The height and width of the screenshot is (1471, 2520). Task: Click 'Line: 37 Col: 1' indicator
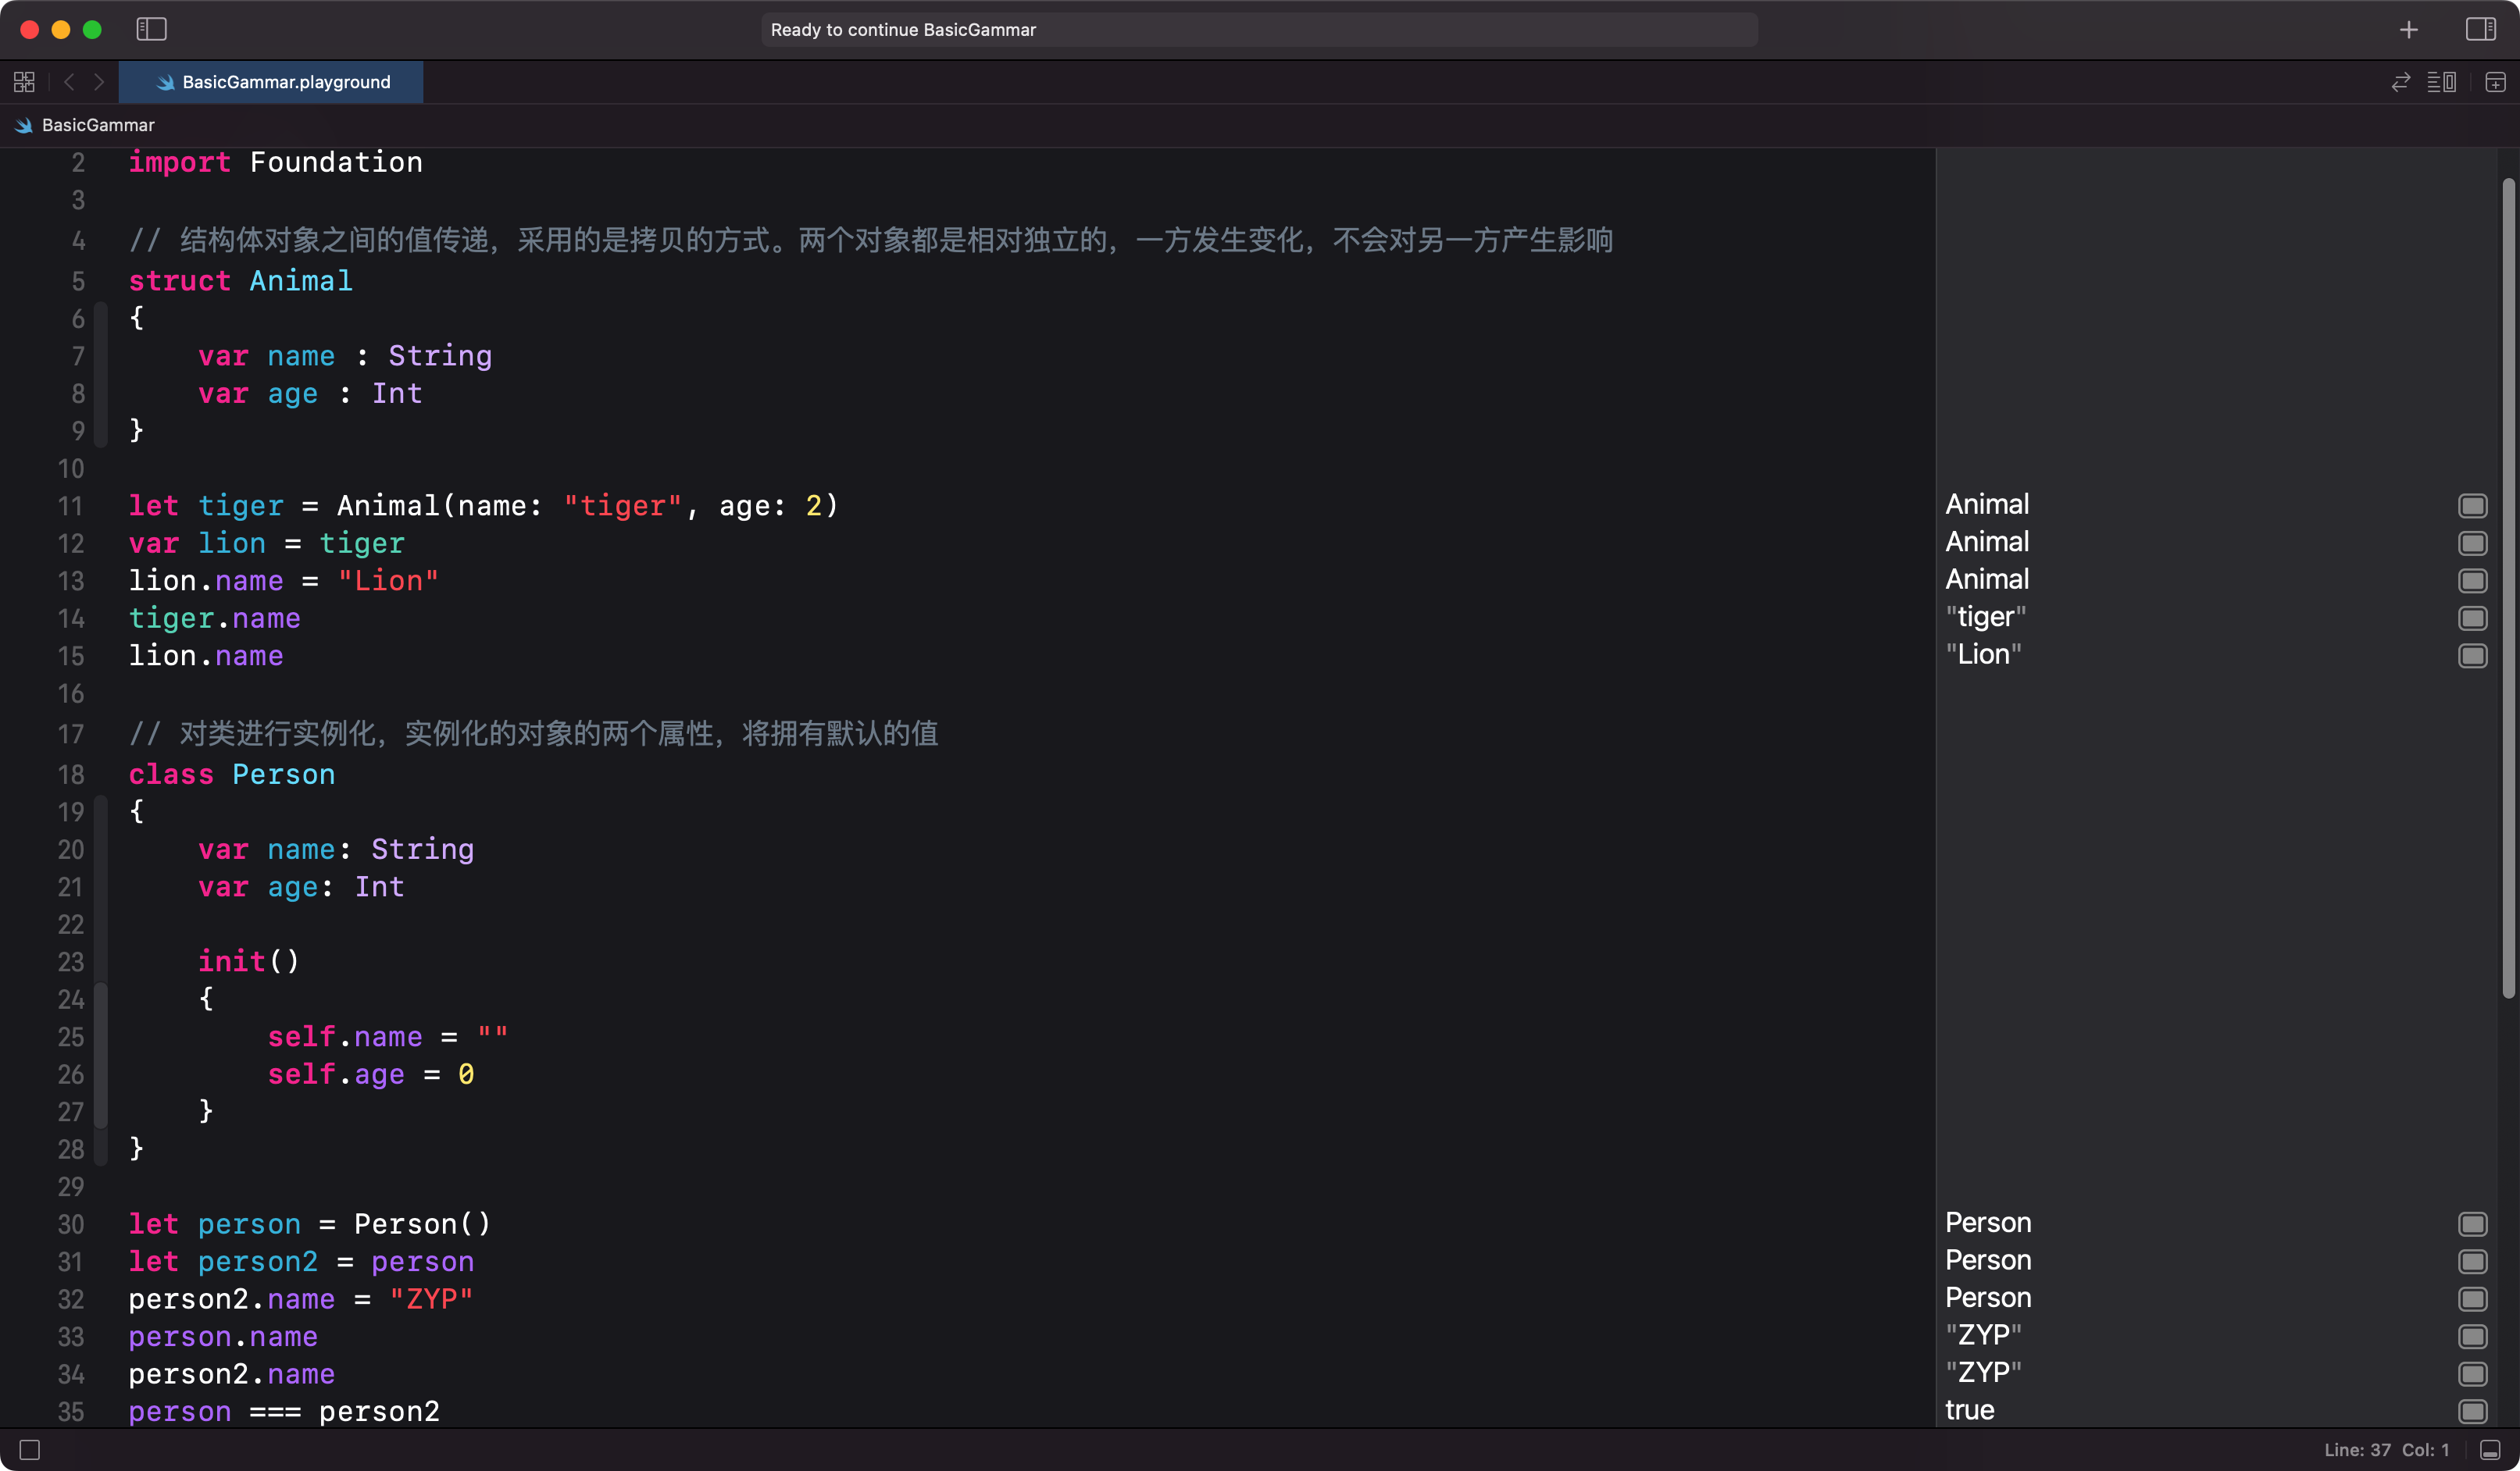coord(2386,1450)
